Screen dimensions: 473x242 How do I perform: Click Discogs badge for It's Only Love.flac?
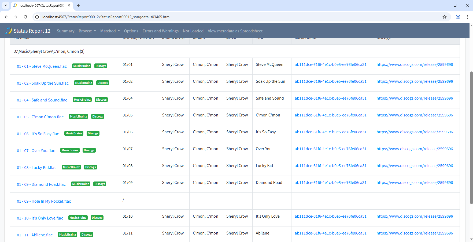[x=97, y=218]
